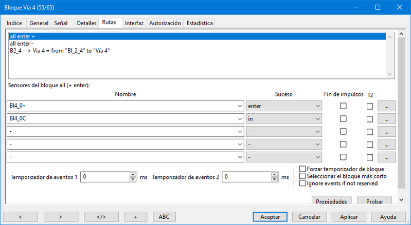Screen dimensions: 411x225
Task: Toggle Fin de impulsos for BI4_0C
Action: (343, 119)
